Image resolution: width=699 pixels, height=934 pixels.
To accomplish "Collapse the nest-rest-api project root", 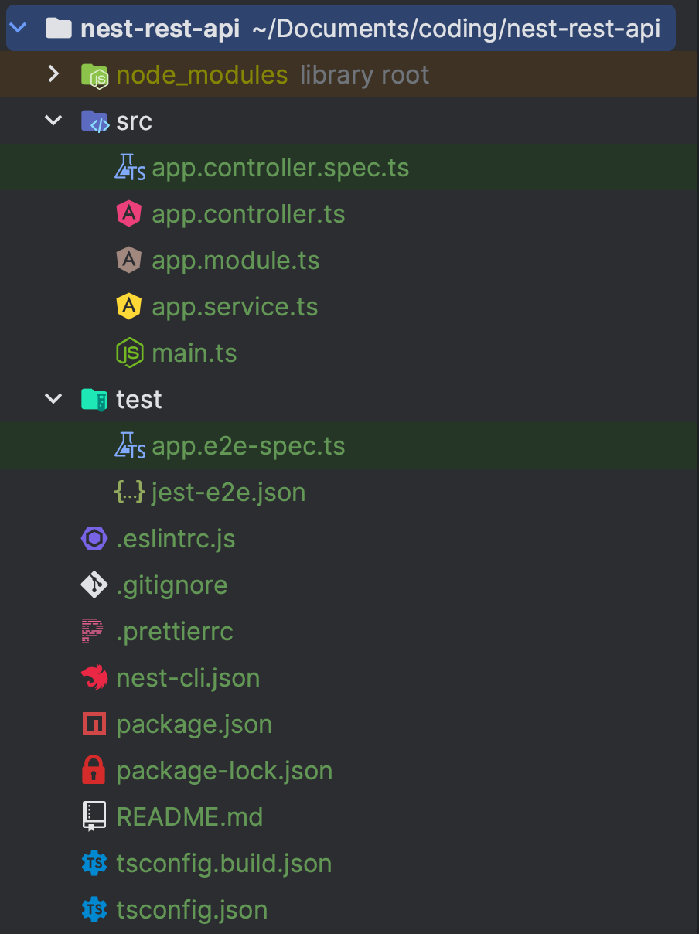I will [17, 29].
